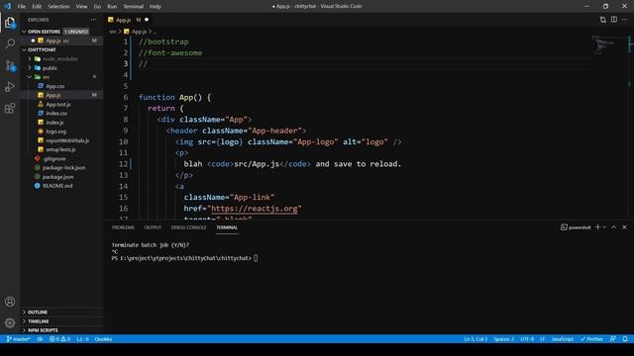Close the terminal panel

pos(624,227)
